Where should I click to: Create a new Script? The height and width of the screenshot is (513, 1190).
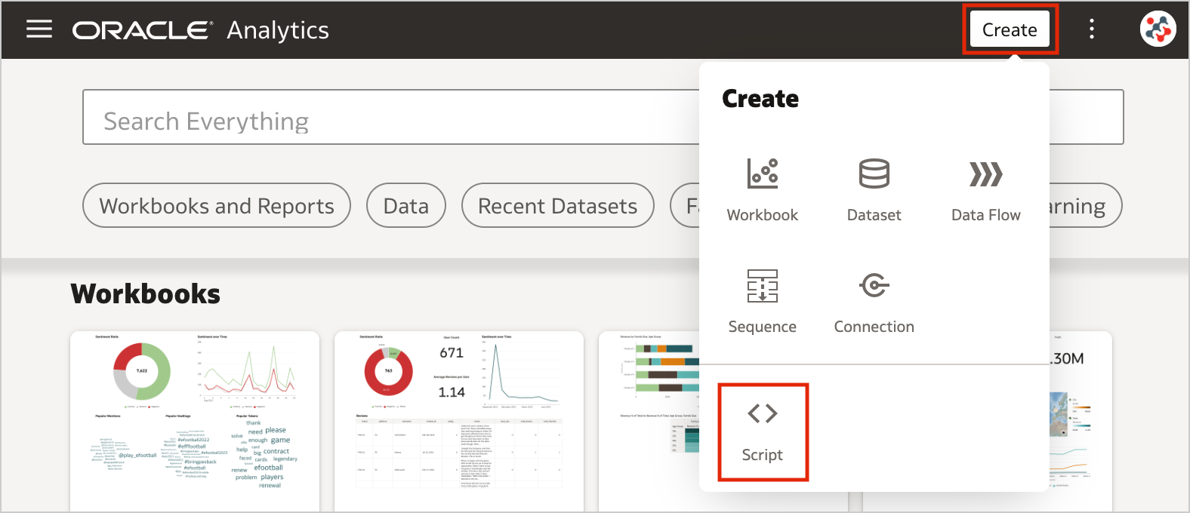coord(763,432)
